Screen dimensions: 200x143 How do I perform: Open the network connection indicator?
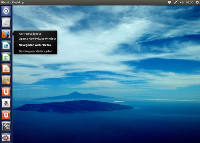pyautogui.click(x=176, y=2)
